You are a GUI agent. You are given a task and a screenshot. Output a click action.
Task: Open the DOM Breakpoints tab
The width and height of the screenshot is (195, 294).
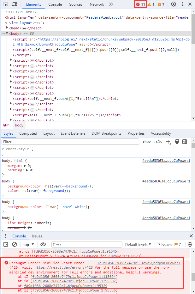click(x=106, y=133)
